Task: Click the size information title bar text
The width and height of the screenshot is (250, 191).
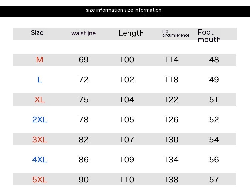Action: [124, 10]
